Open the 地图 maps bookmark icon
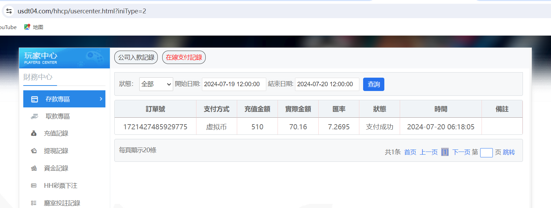Screen dimensions: 551x208 point(27,27)
